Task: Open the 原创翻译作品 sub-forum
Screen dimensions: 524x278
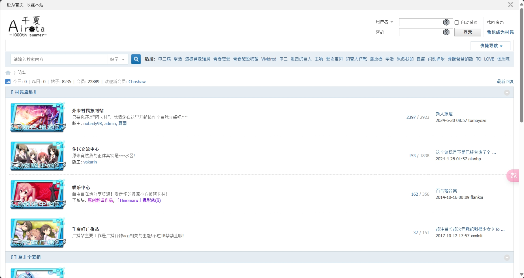Action: click(x=100, y=200)
